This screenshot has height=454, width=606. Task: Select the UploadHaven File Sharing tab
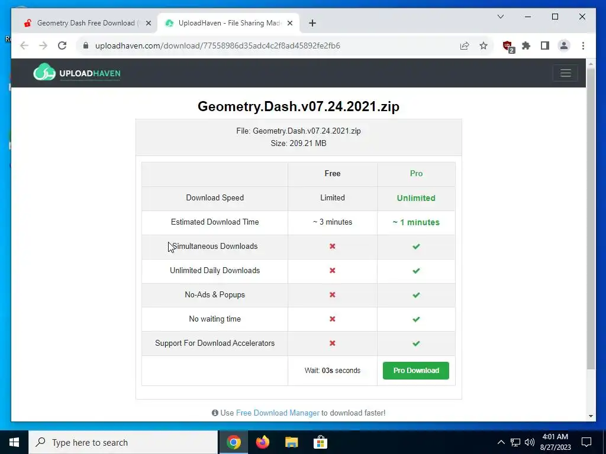tap(229, 23)
